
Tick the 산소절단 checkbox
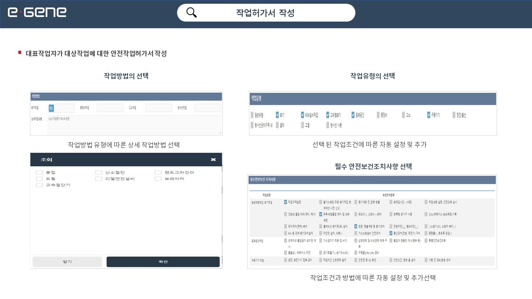pyautogui.click(x=99, y=172)
